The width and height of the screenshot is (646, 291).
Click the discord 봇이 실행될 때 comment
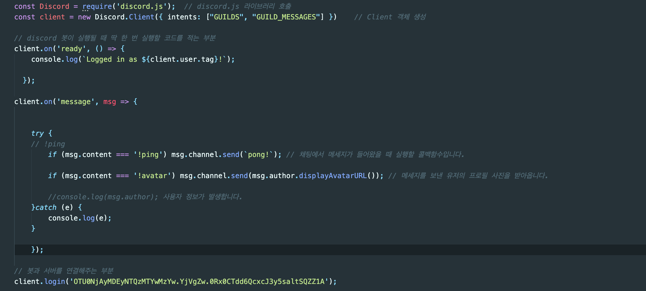pos(115,38)
